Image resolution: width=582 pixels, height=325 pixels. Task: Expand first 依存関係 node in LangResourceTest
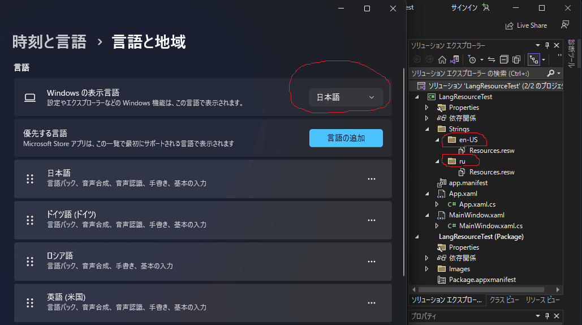coord(427,118)
